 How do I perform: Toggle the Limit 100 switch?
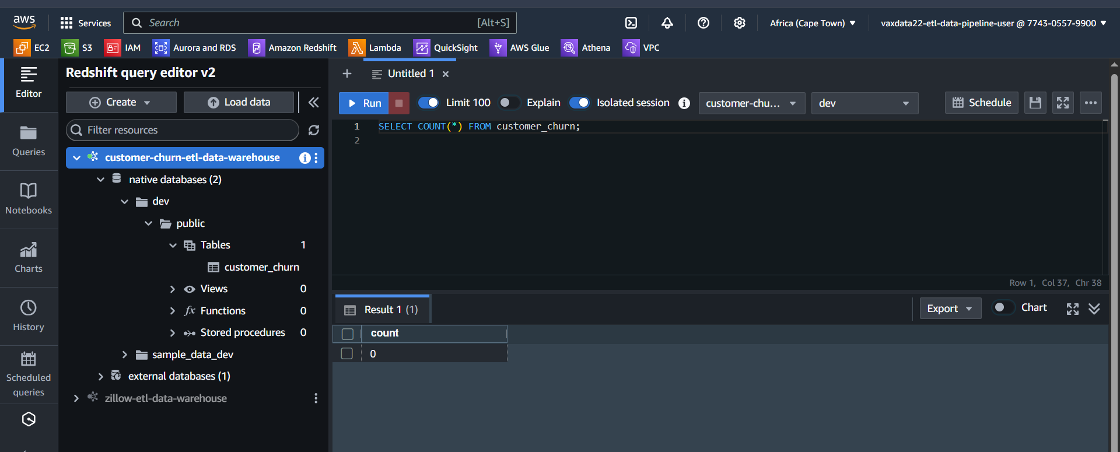tap(429, 103)
